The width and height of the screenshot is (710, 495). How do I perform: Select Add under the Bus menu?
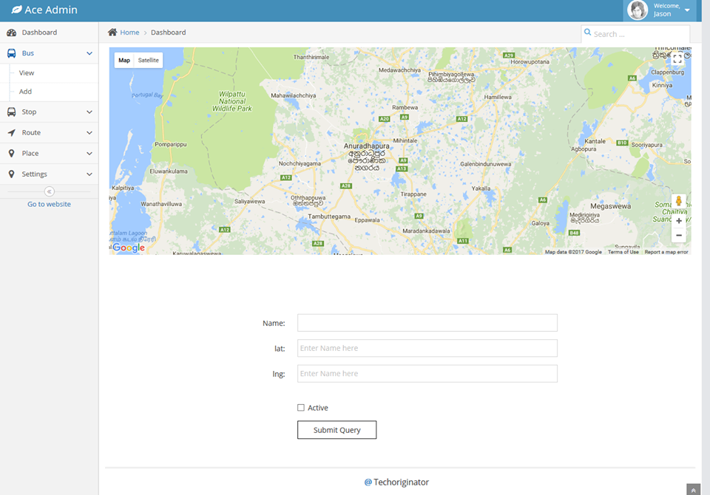(x=49, y=92)
